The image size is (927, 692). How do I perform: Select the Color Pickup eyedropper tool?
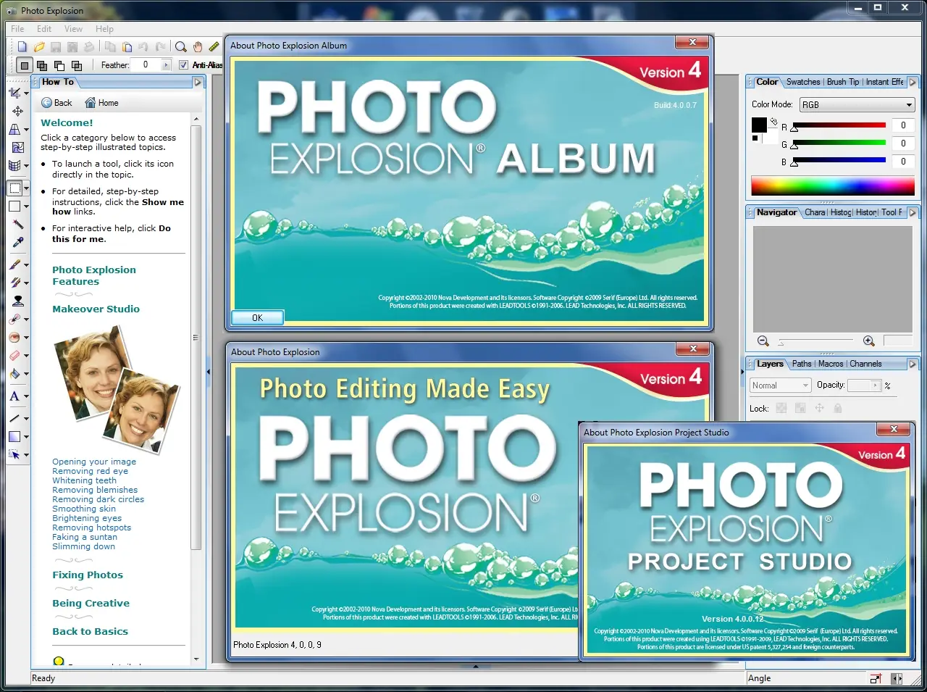coord(18,242)
